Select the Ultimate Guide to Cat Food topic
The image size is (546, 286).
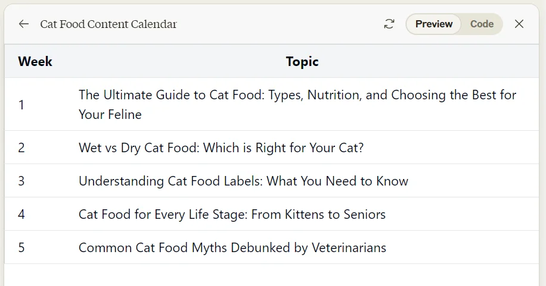pos(297,105)
